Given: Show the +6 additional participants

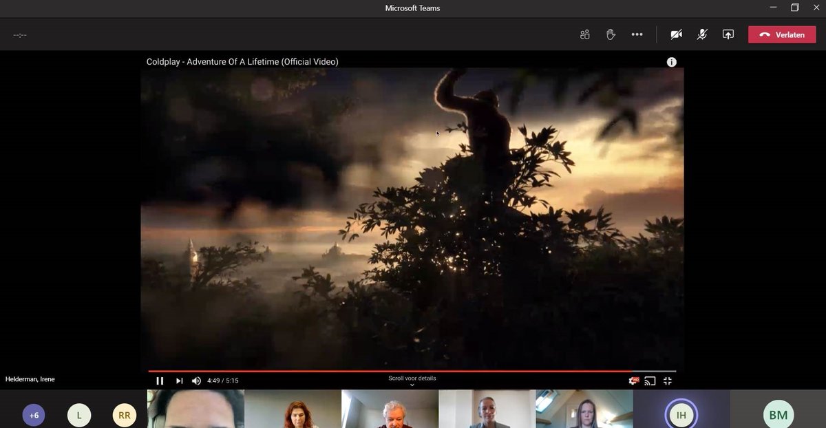Looking at the screenshot, I should (34, 416).
